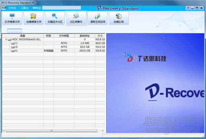This screenshot has width=206, height=139.
Task: Click the 本地磁盘 label cell
Action: point(49,51)
